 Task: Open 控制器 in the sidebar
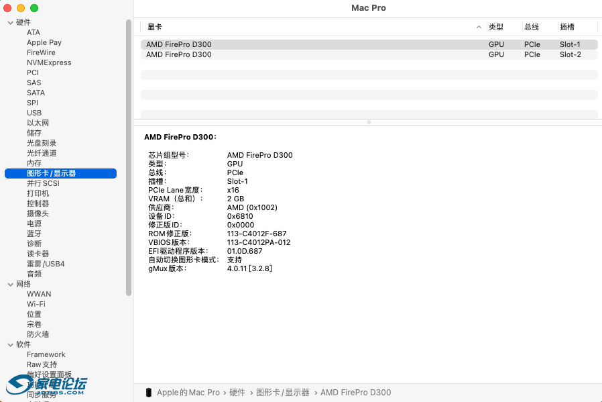coord(38,203)
